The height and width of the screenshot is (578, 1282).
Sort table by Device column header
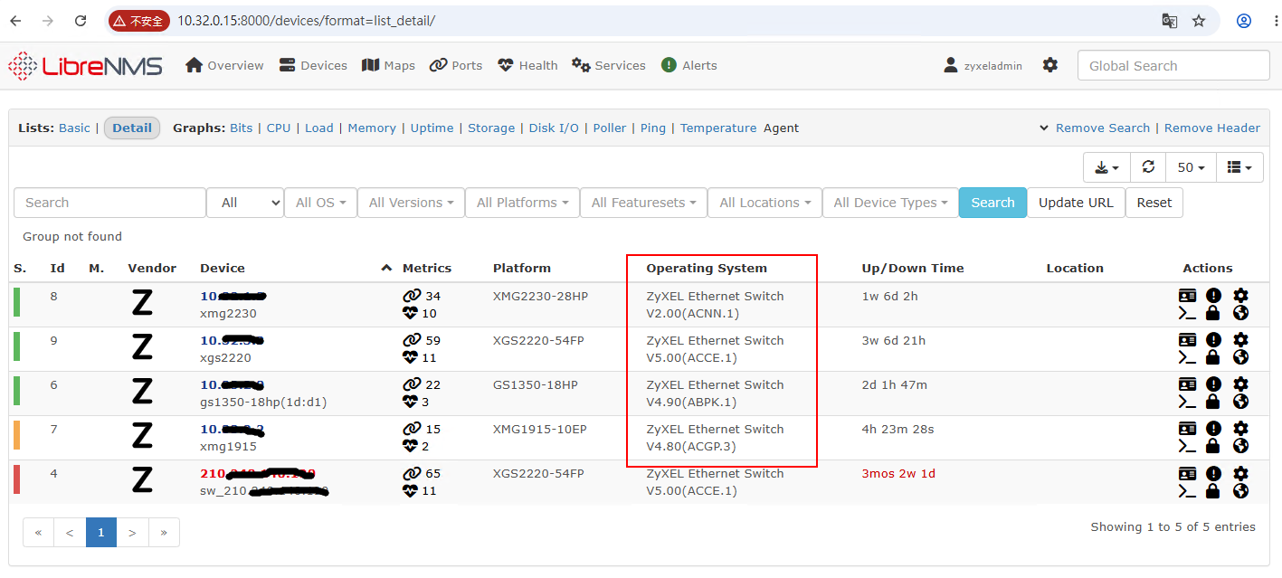223,268
